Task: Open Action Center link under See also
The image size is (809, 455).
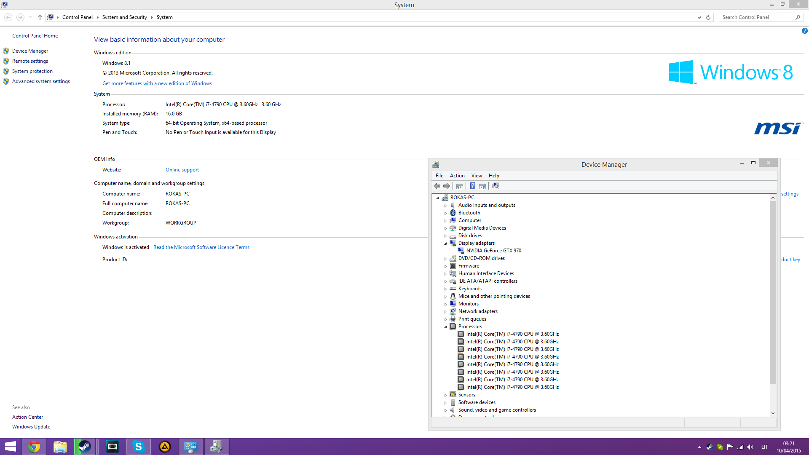Action: point(27,417)
